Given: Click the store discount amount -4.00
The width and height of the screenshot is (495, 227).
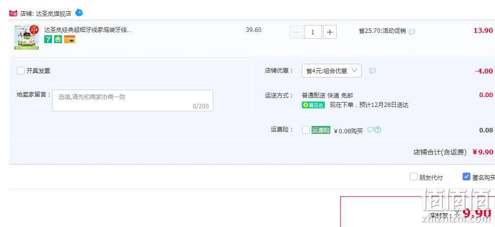Looking at the screenshot, I should 484,71.
